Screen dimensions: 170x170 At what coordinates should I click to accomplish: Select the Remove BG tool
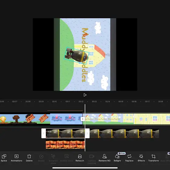coord(104,158)
